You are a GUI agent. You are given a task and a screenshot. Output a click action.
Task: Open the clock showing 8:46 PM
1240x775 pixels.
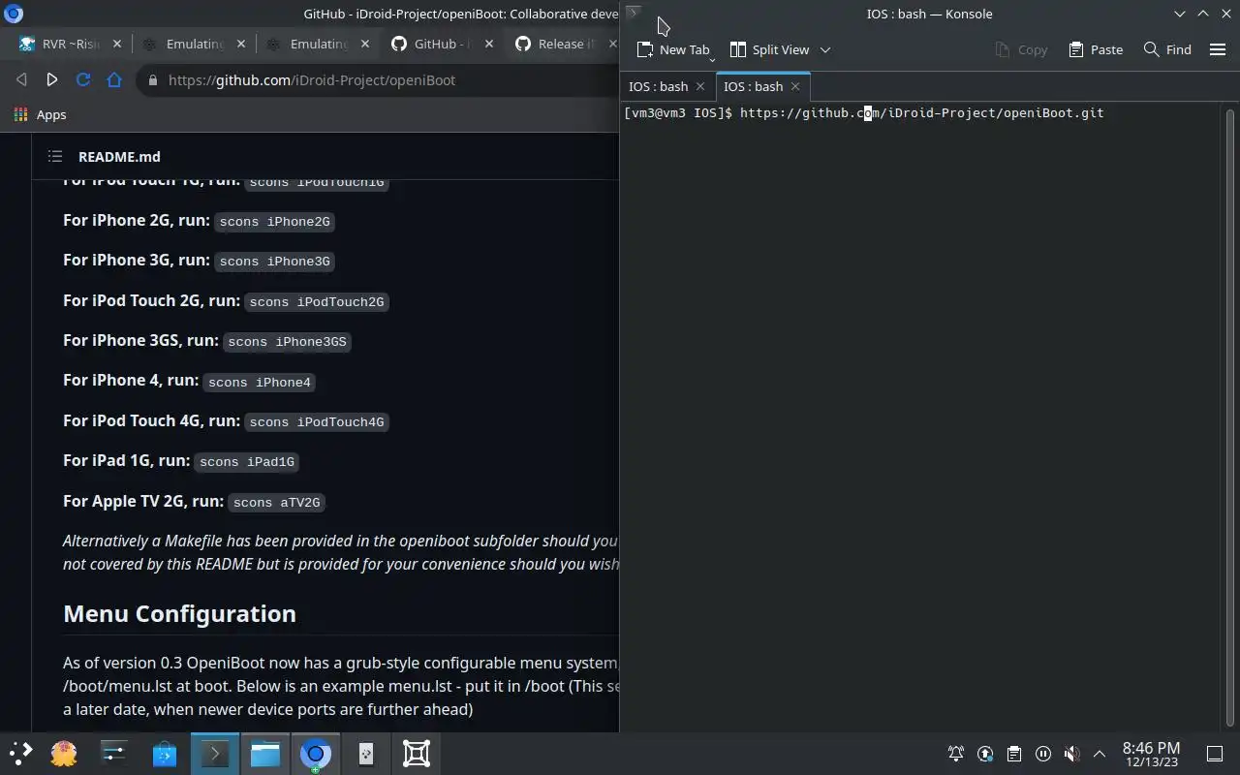point(1151,754)
